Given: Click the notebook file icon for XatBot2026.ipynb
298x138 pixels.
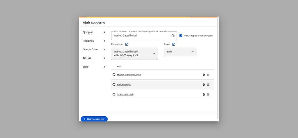Looking at the screenshot, I should (x=204, y=94).
